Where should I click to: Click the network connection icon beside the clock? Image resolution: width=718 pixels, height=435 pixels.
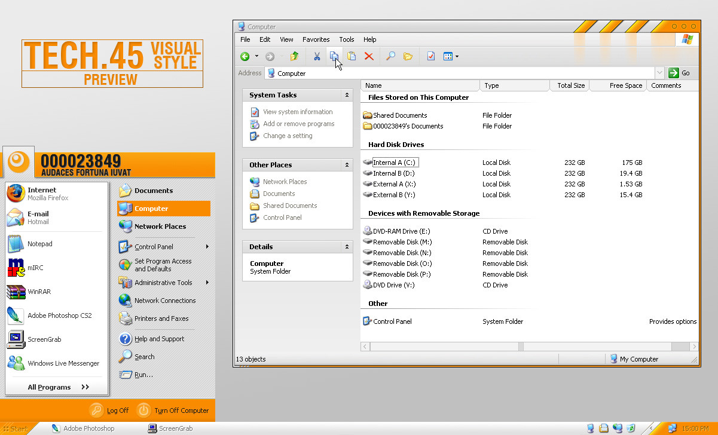click(x=672, y=428)
